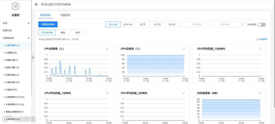Viewport: 275px width, 124px height.
Task: Click the 内存使用量（MB）chart title
Action: coord(207,93)
